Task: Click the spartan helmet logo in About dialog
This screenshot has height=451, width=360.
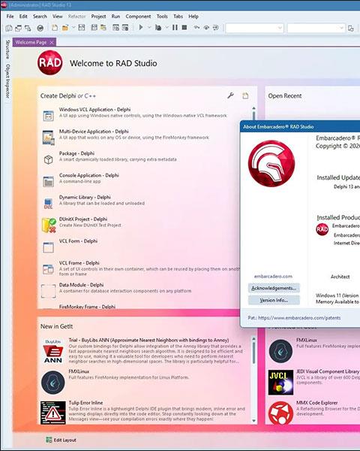Action: tap(271, 163)
